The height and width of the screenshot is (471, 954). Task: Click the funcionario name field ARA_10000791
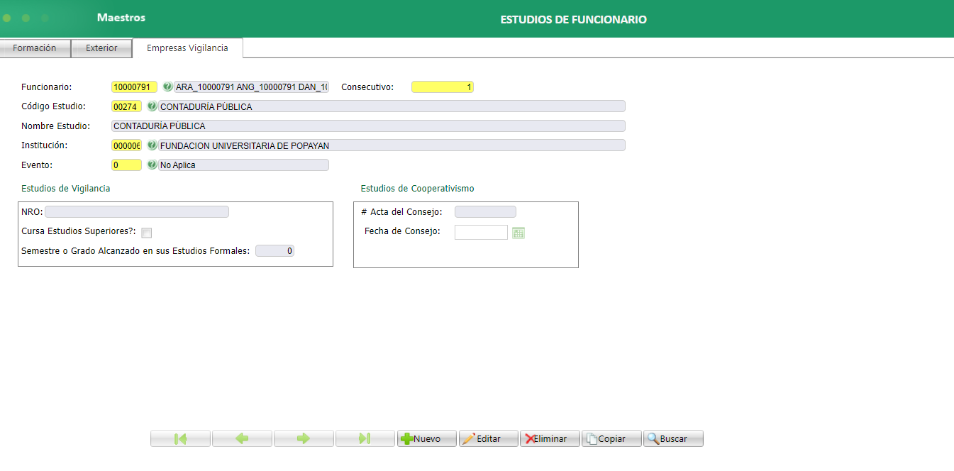[x=252, y=87]
